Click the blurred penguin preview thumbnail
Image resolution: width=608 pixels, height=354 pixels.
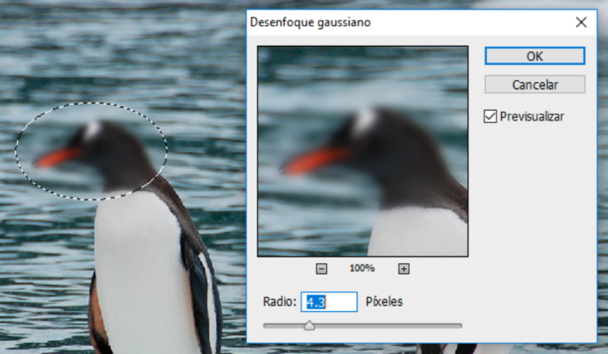click(x=363, y=151)
